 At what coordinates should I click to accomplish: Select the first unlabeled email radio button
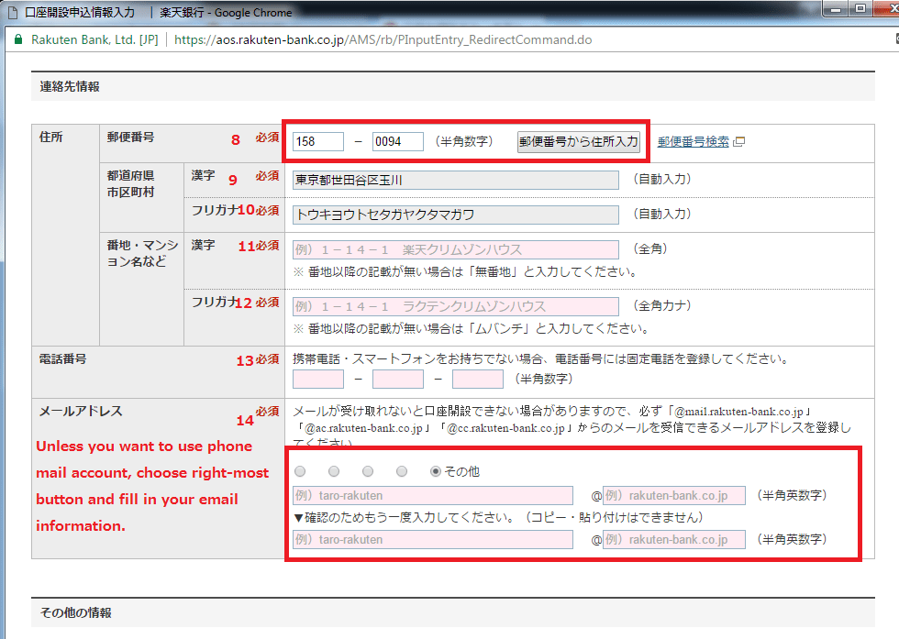point(300,471)
